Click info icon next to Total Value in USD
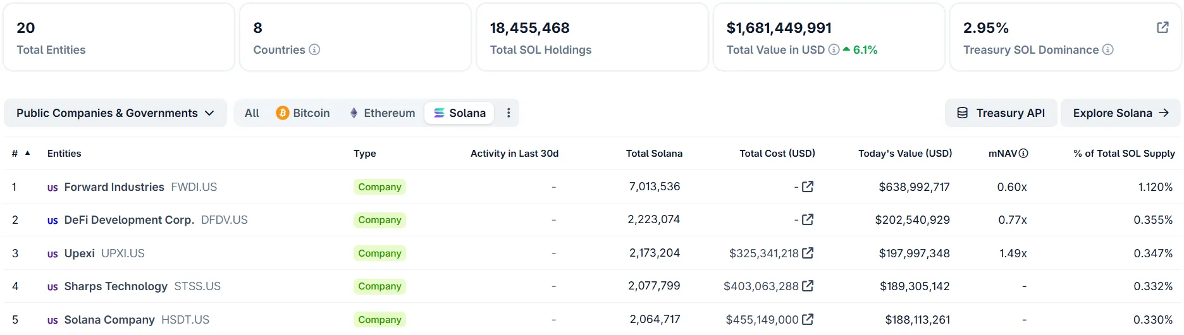Viewport: 1184px width, 335px height. point(834,49)
